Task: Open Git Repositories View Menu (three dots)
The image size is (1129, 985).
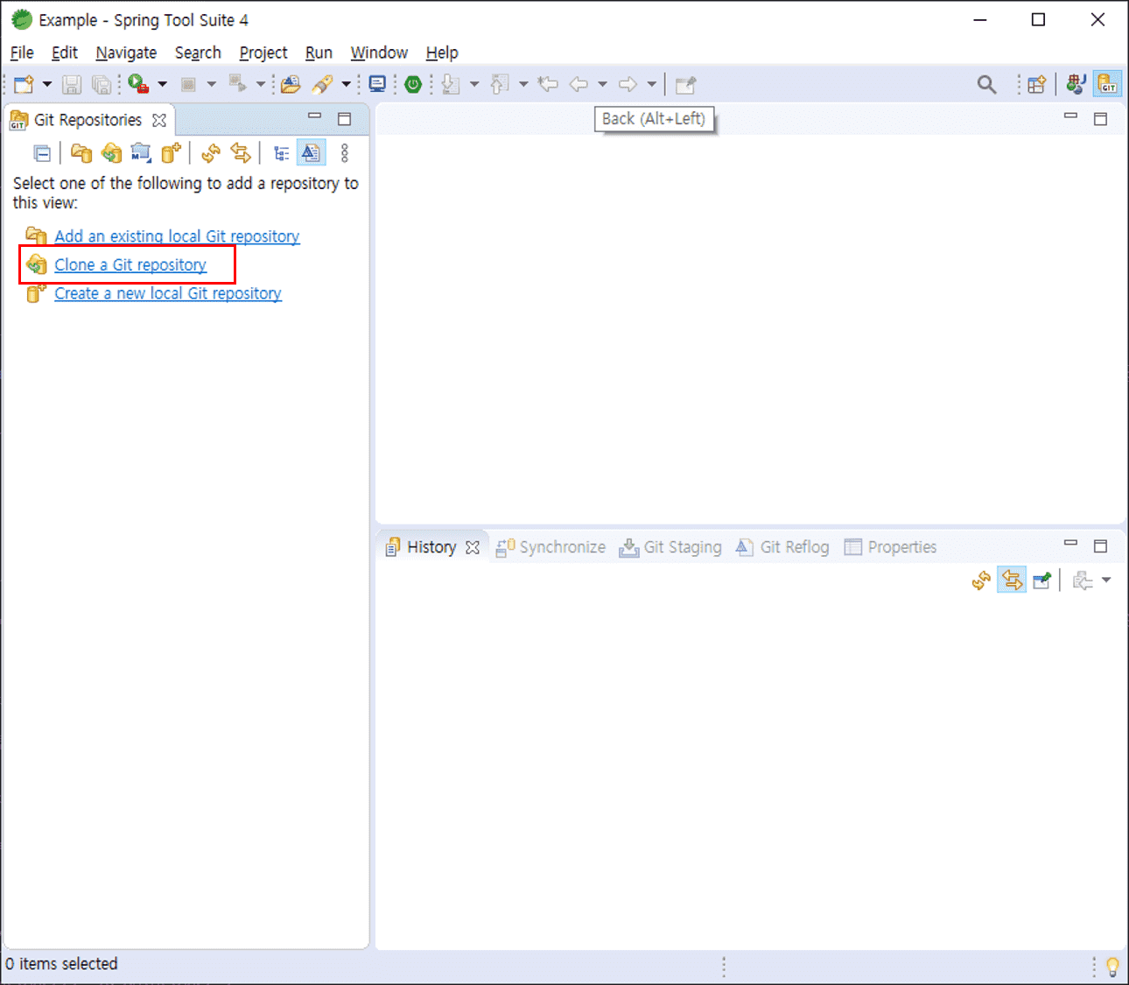Action: click(345, 153)
